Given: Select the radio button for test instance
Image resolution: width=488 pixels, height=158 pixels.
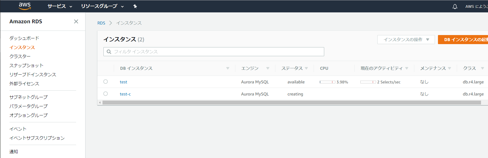Looking at the screenshot, I should (106, 82).
